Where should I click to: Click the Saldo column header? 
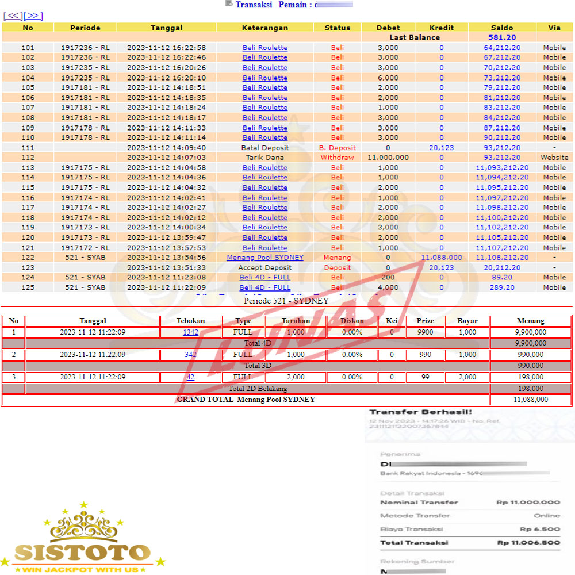502,28
